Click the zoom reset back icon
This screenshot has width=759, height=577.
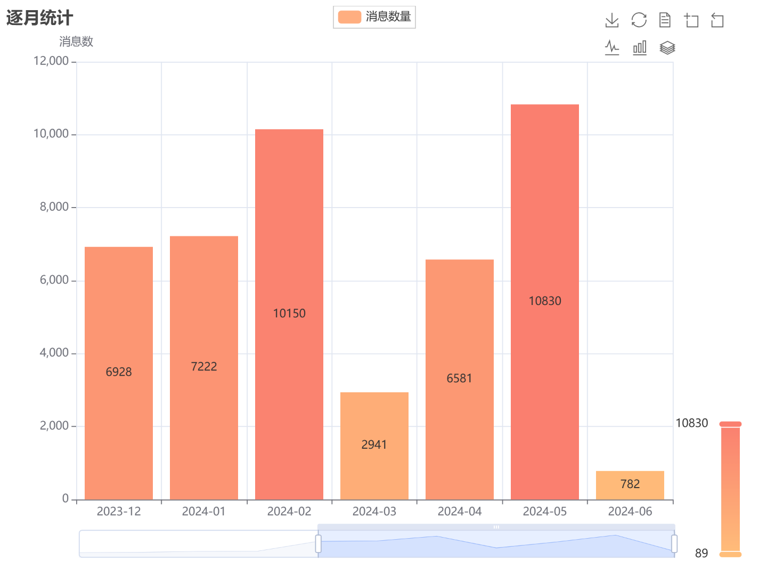click(717, 21)
